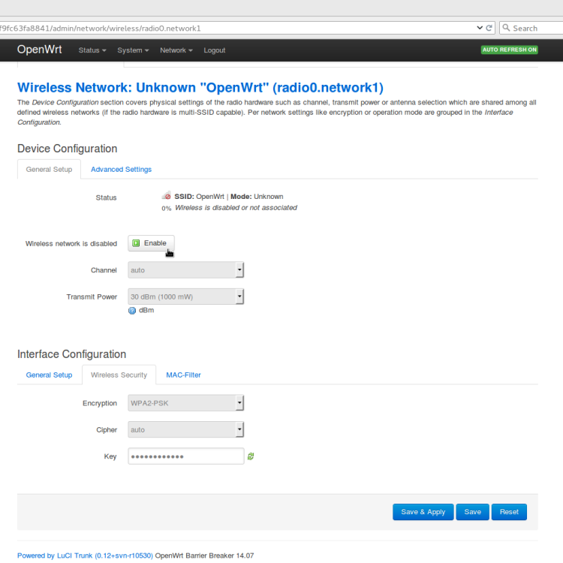
Task: Open the Encryption dropdown
Action: 185,403
